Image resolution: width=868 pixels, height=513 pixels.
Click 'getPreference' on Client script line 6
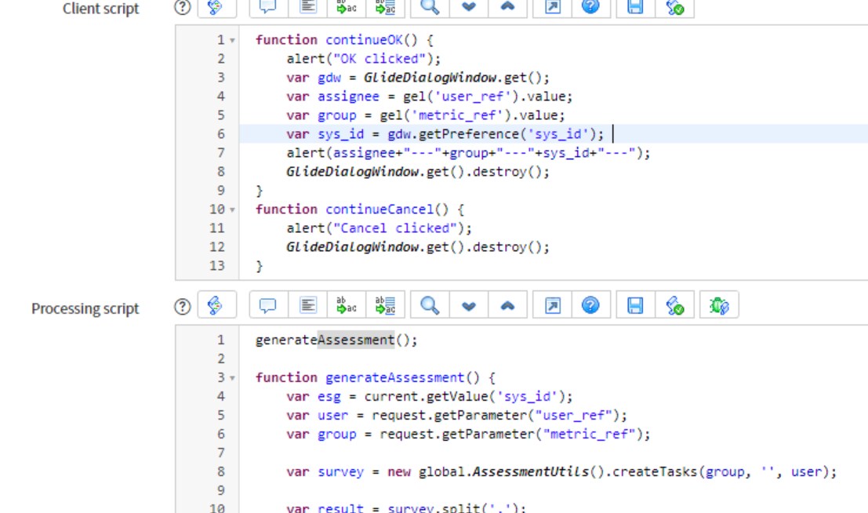pyautogui.click(x=470, y=134)
